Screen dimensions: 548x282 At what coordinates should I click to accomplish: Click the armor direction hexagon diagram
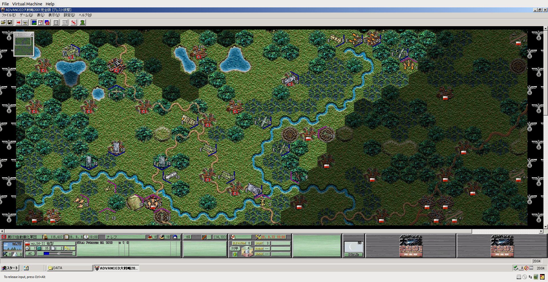(x=247, y=252)
